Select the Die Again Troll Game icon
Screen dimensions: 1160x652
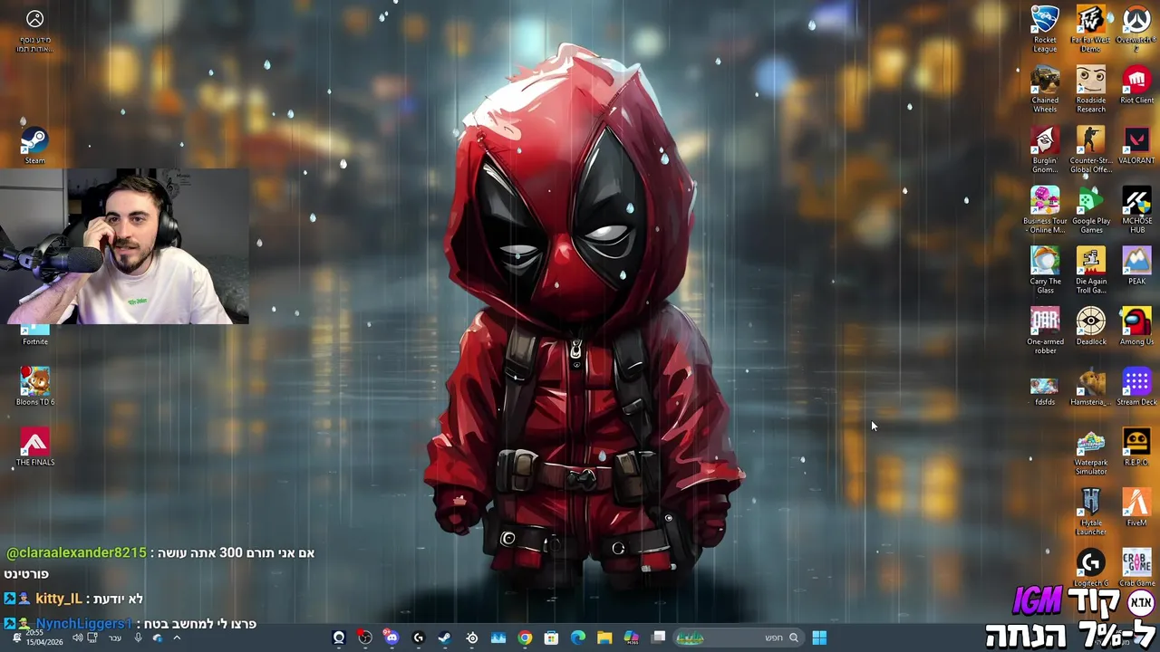click(x=1090, y=270)
